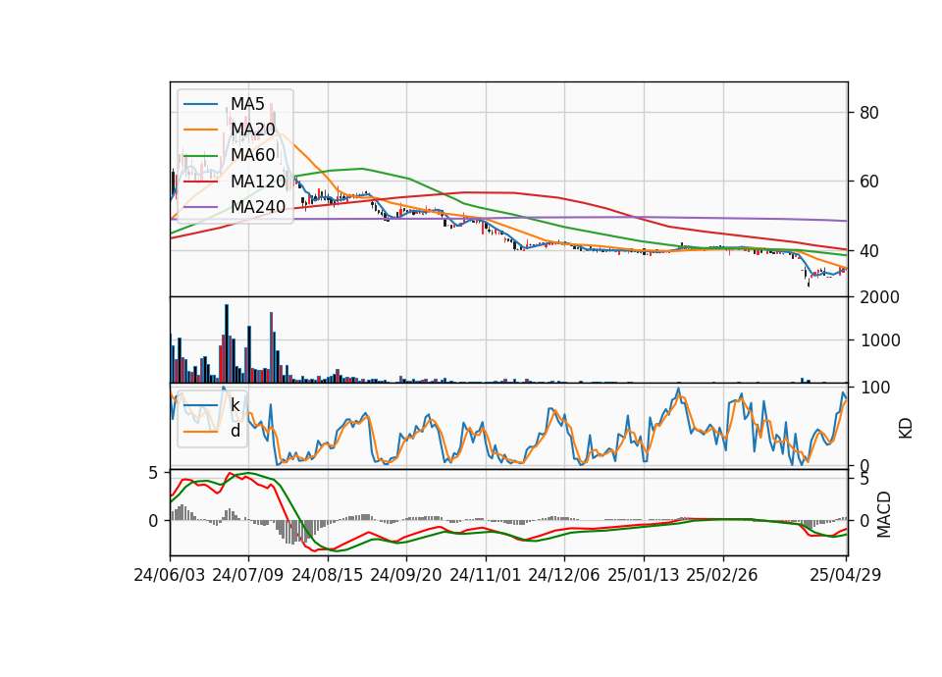Viewport: 942px width, 677px height.
Task: Click the KD axis title
Action: click(x=906, y=429)
